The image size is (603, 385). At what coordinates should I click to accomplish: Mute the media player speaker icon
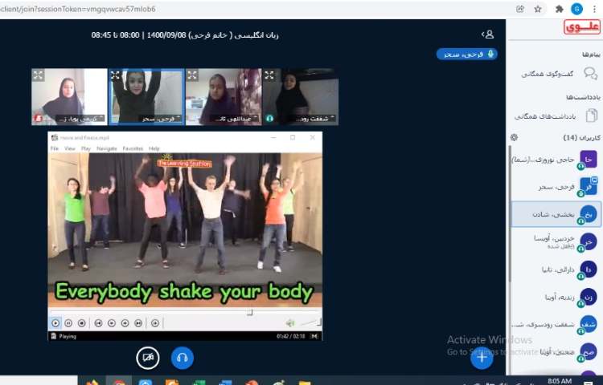pos(289,323)
